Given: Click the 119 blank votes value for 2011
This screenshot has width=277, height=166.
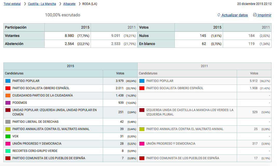Looking at the screenshot, I should tap(251, 44).
